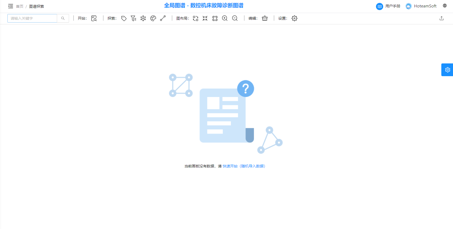Zoom out on the graph canvas
Screen dimensions: 453x229
(235, 18)
